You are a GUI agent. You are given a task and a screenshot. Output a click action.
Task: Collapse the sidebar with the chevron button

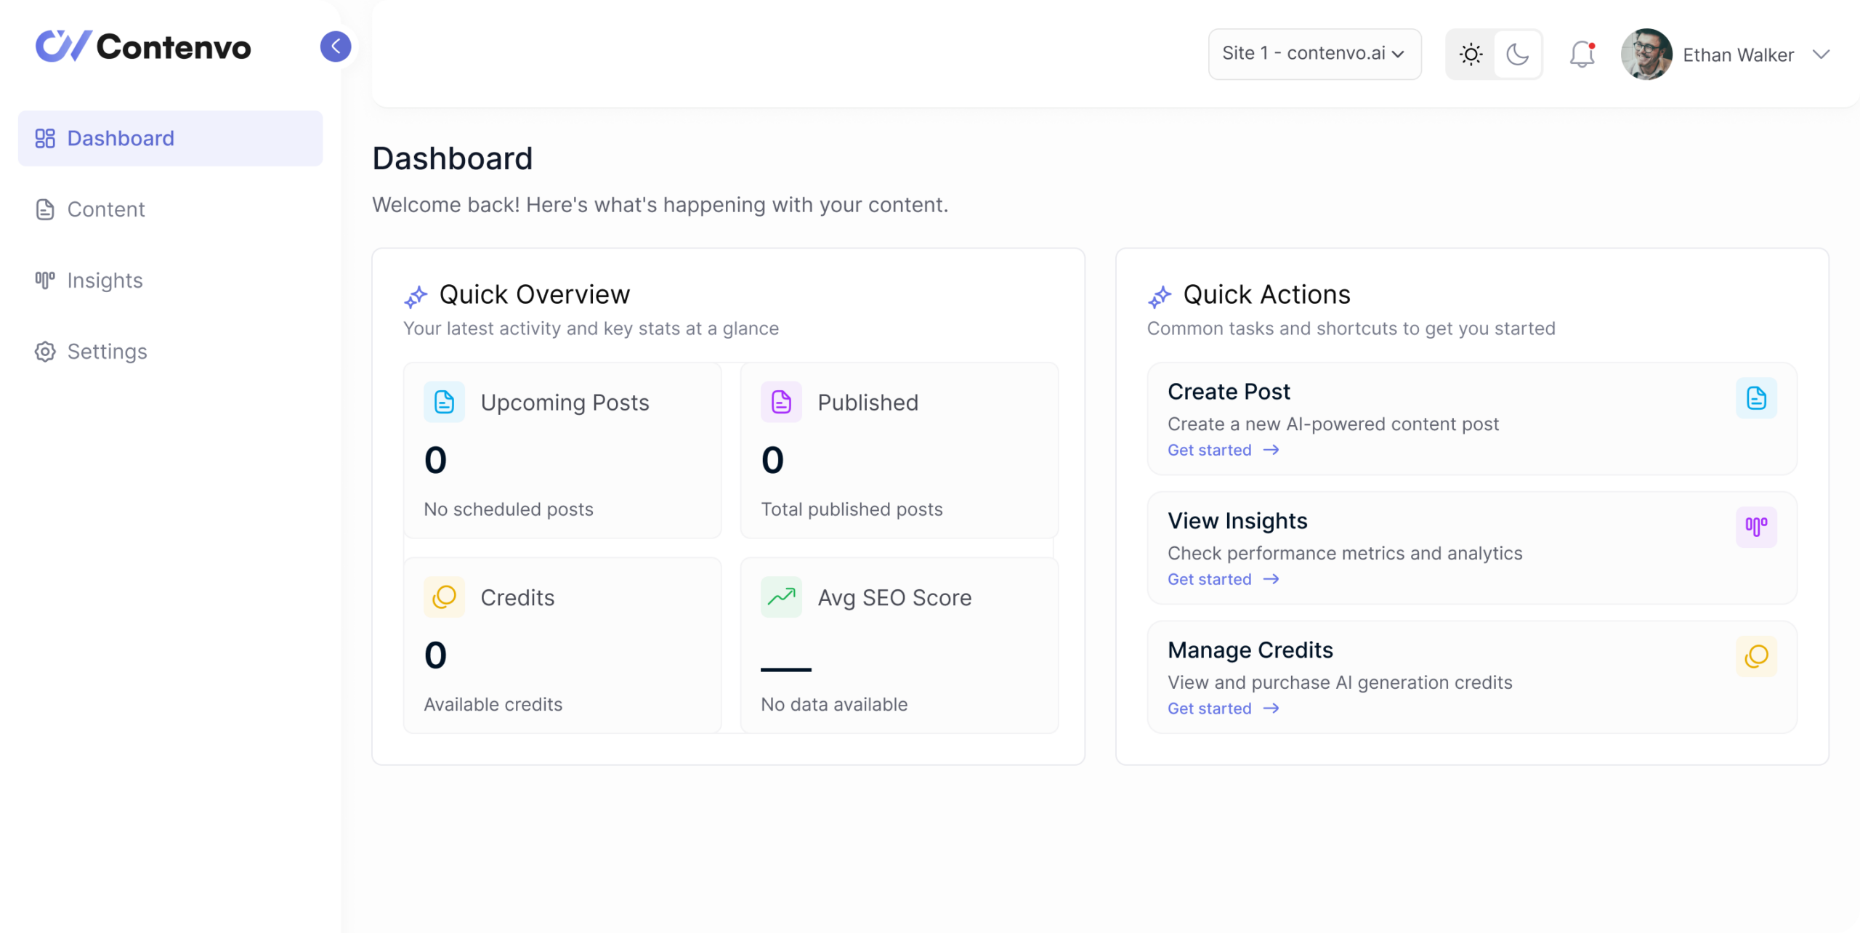[x=336, y=46]
